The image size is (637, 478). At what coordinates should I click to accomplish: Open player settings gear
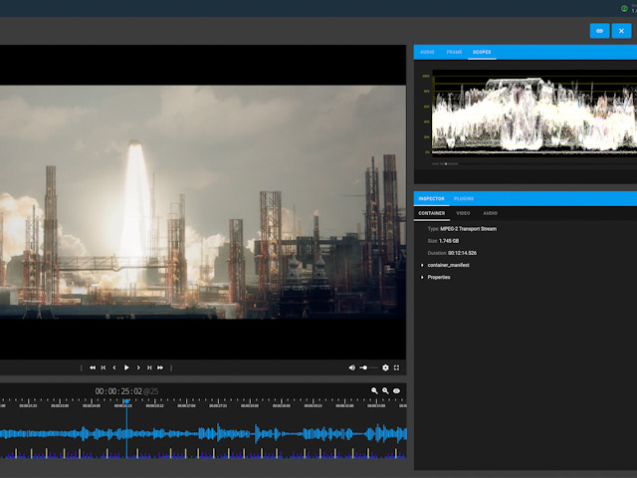tap(385, 367)
